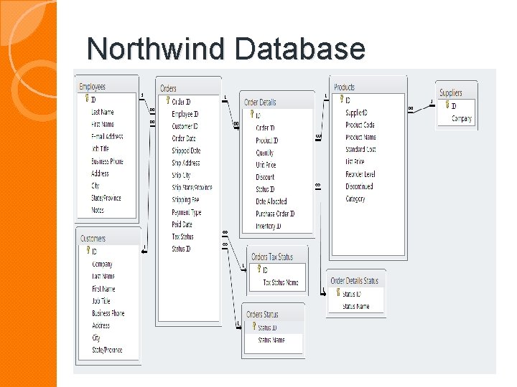517x387 pixels.
Task: Click the Paid Date field
Action: (182, 224)
